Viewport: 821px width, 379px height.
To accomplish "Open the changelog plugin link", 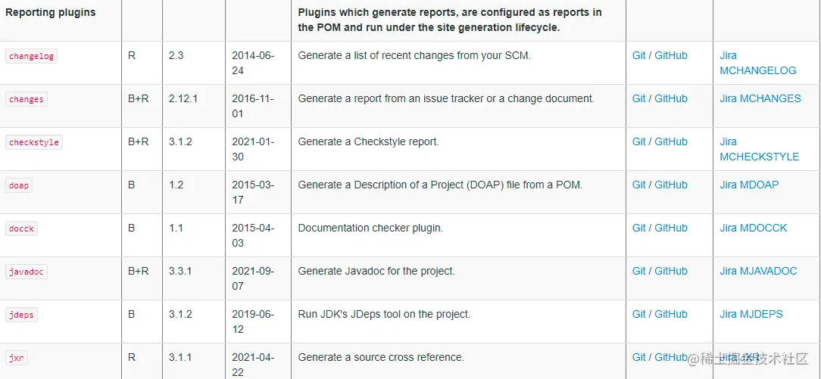I will pos(31,57).
